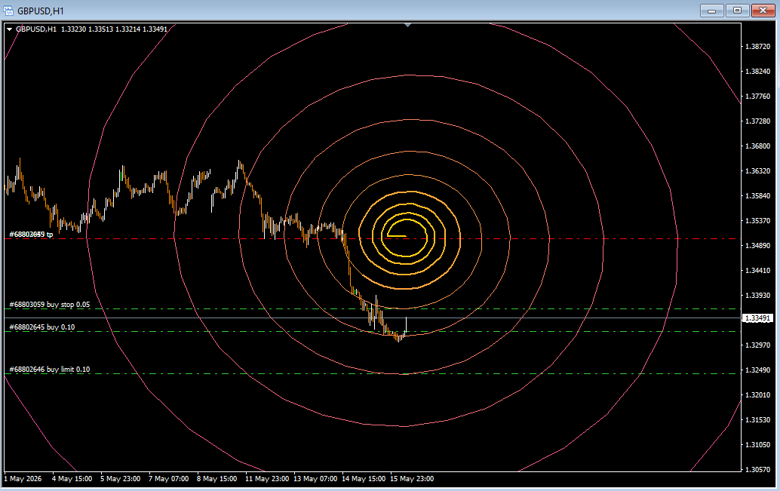This screenshot has width=780, height=491.
Task: Click the current price tag 1.33491
Action: [757, 318]
